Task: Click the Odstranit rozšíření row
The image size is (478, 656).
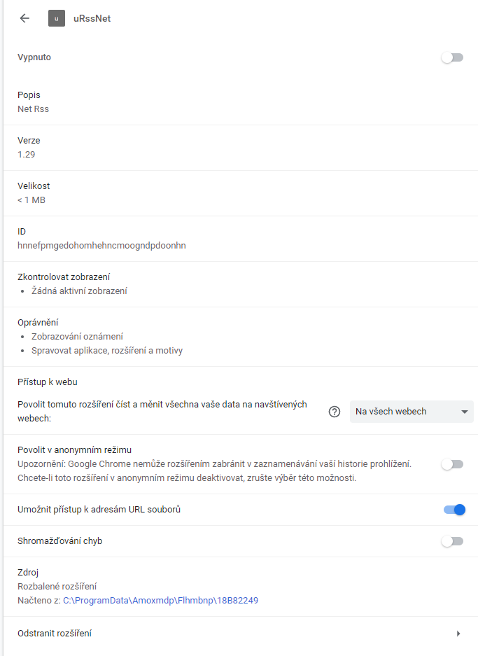Action: pos(55,634)
